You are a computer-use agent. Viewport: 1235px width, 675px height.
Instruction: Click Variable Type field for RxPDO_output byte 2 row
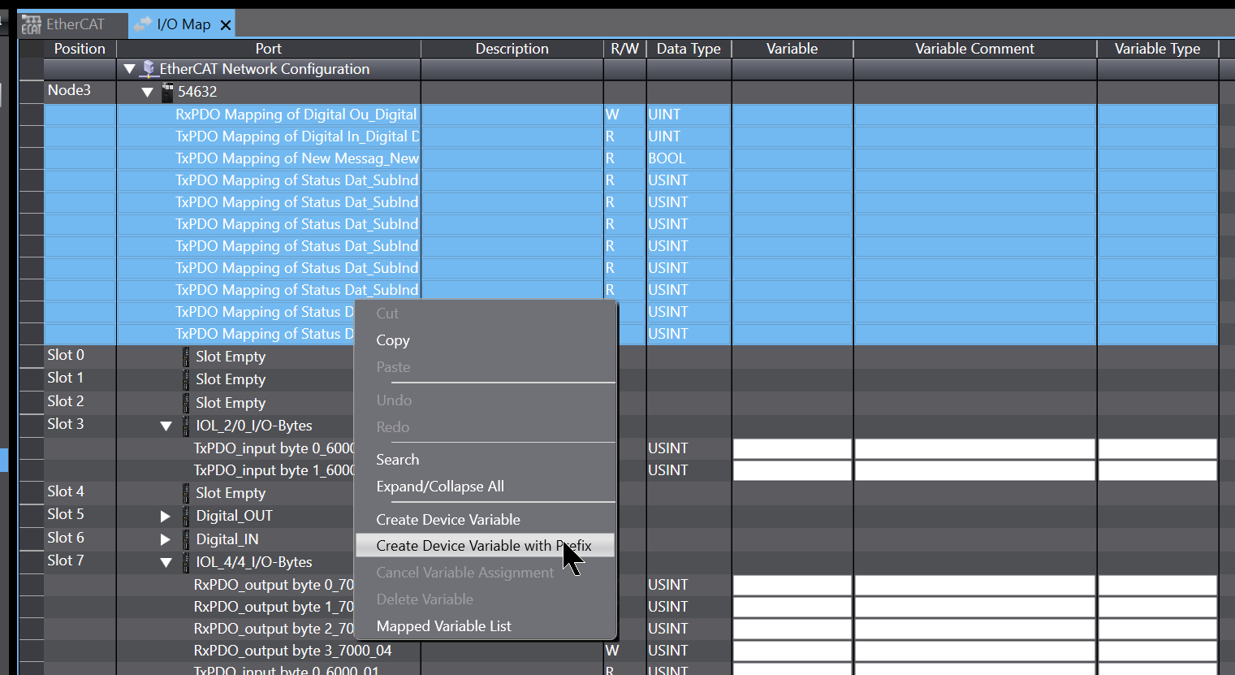[1158, 629]
